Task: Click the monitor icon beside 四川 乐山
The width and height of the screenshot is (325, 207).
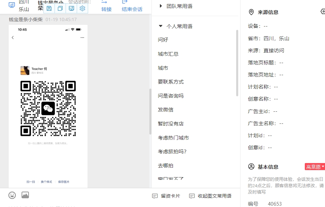Action: (12, 5)
